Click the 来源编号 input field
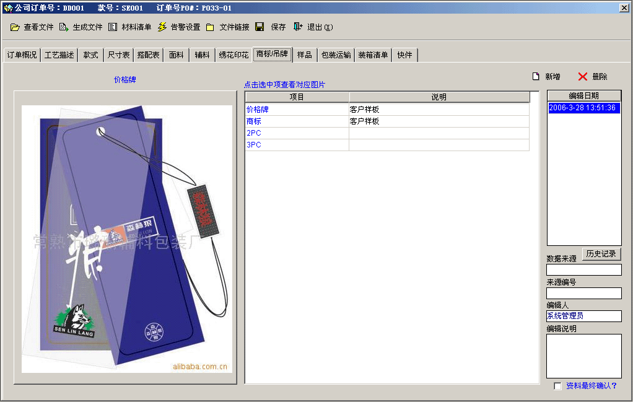The height and width of the screenshot is (402, 633). point(583,293)
